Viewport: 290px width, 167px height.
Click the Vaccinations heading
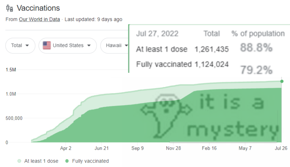coord(38,8)
